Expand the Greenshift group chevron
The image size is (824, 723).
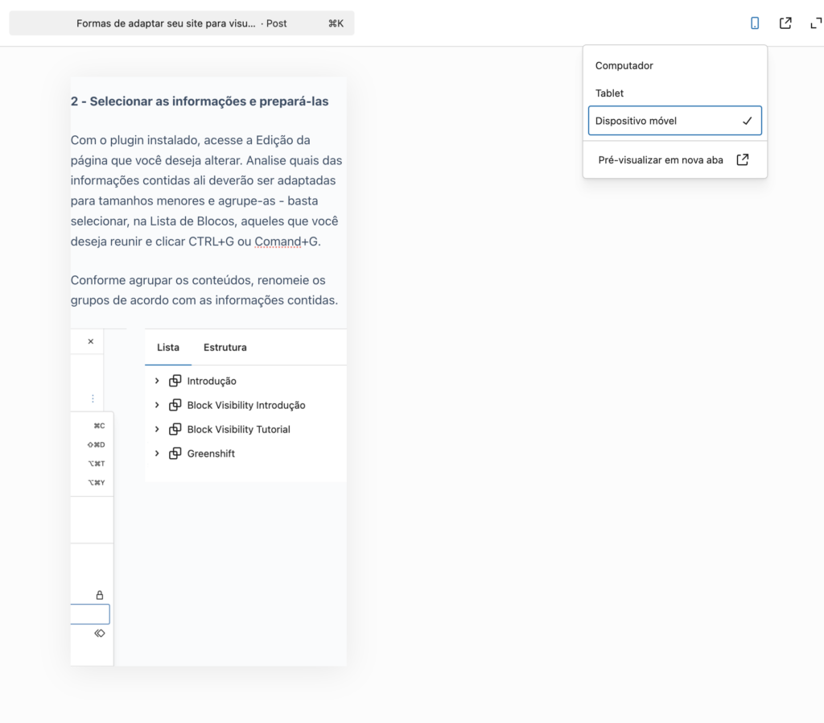[157, 453]
